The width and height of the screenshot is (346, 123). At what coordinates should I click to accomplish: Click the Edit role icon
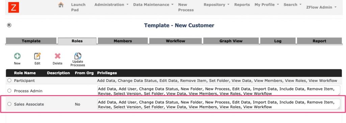tap(37, 56)
